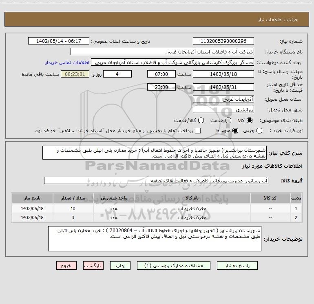Click مخزن ذخیره آب in row 2
Screen dimensions: 314x304
coord(192,217)
